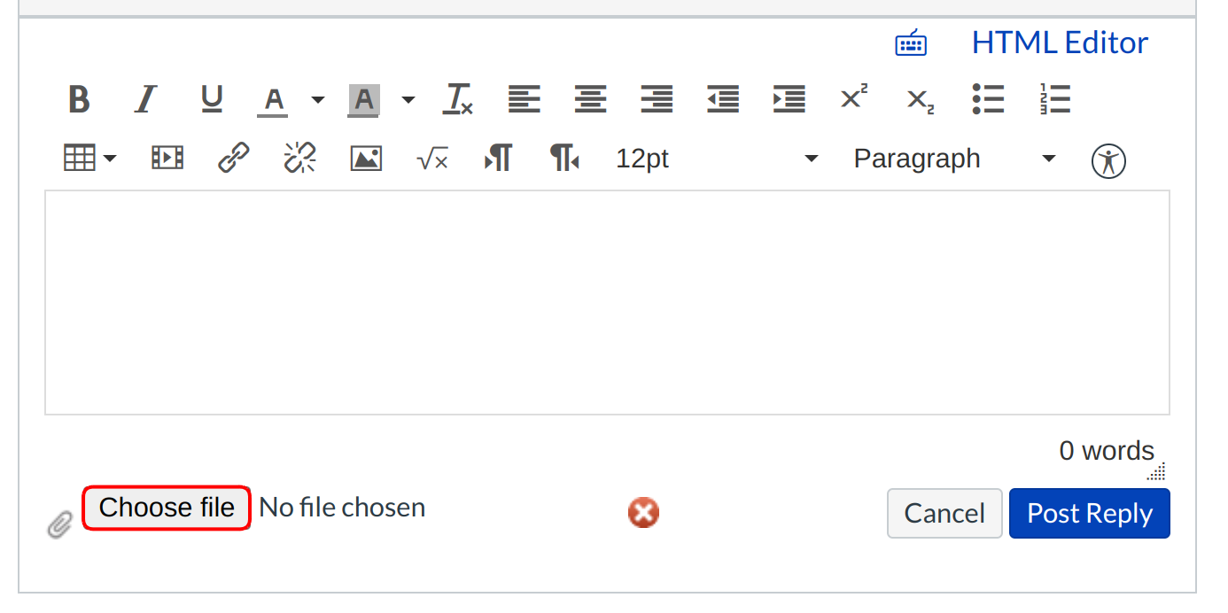This screenshot has height=613, width=1228.
Task: Toggle italic text formatting
Action: (144, 98)
